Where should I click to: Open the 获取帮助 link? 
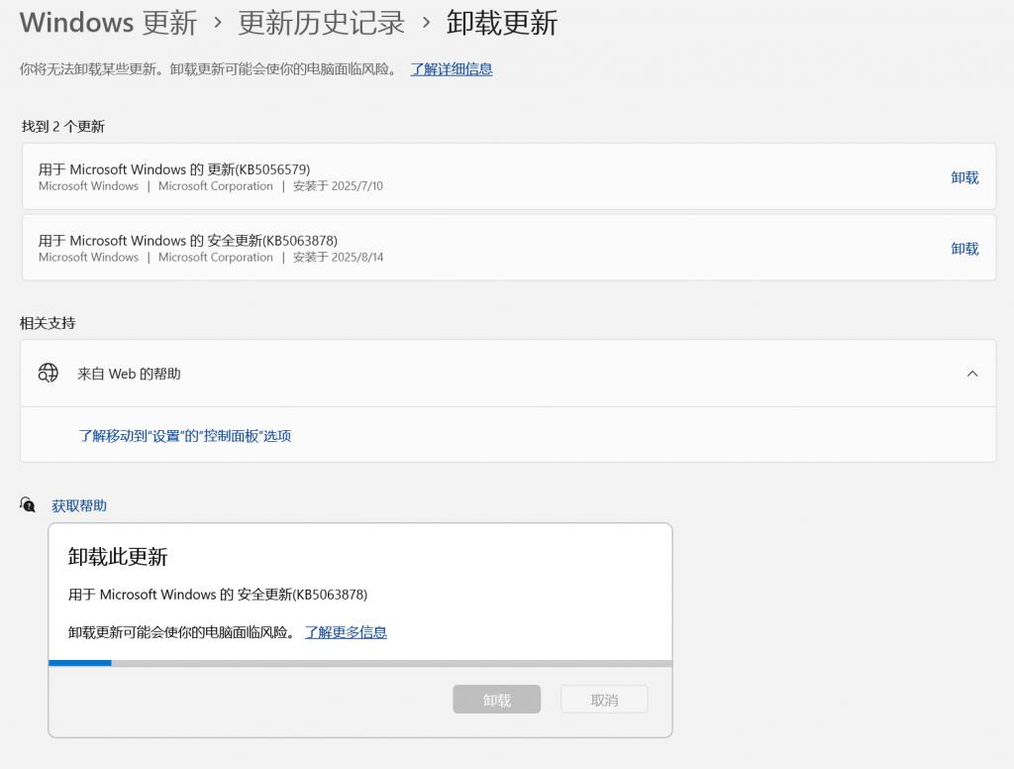[x=79, y=505]
